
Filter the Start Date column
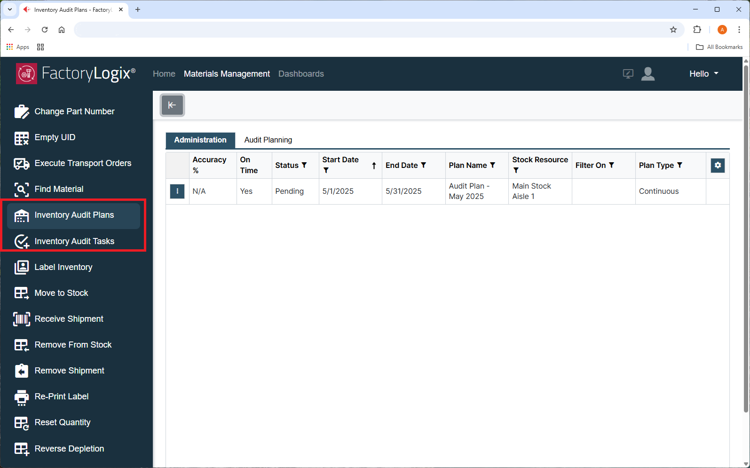coord(326,170)
